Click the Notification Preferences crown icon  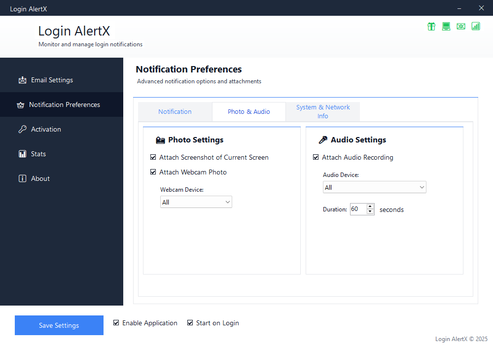[20, 104]
